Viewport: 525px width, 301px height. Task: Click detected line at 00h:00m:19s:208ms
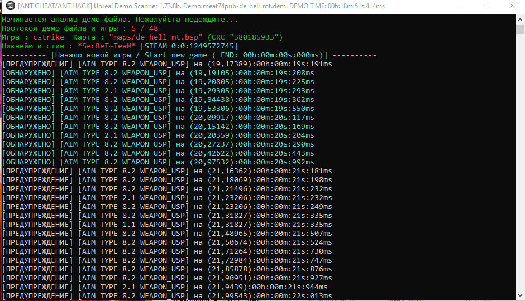coord(158,73)
